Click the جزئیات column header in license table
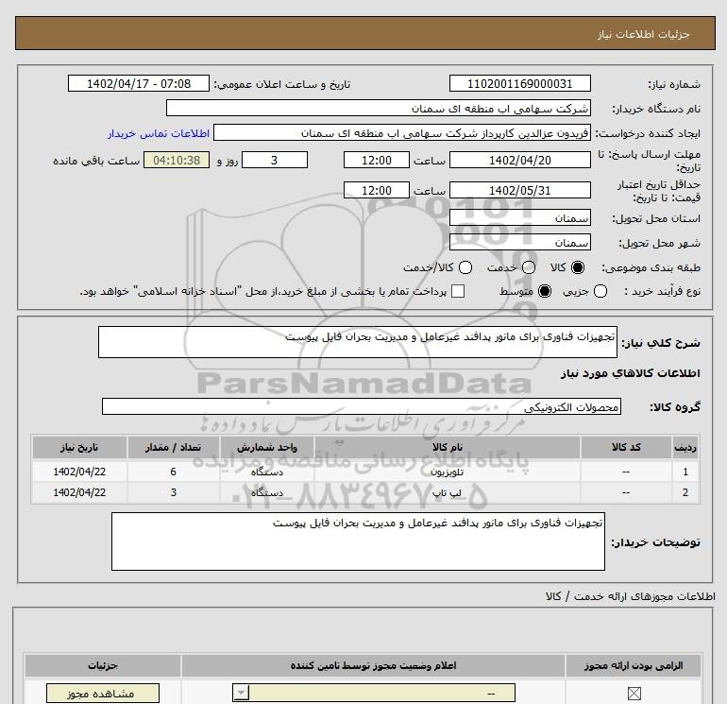The height and width of the screenshot is (704, 727). 103,665
